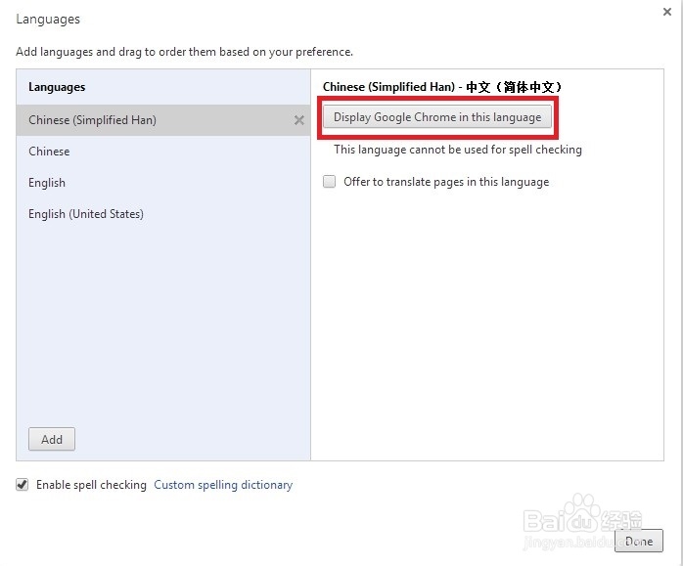Uncheck Enable spell checking
Image resolution: width=683 pixels, height=566 pixels.
tap(23, 484)
